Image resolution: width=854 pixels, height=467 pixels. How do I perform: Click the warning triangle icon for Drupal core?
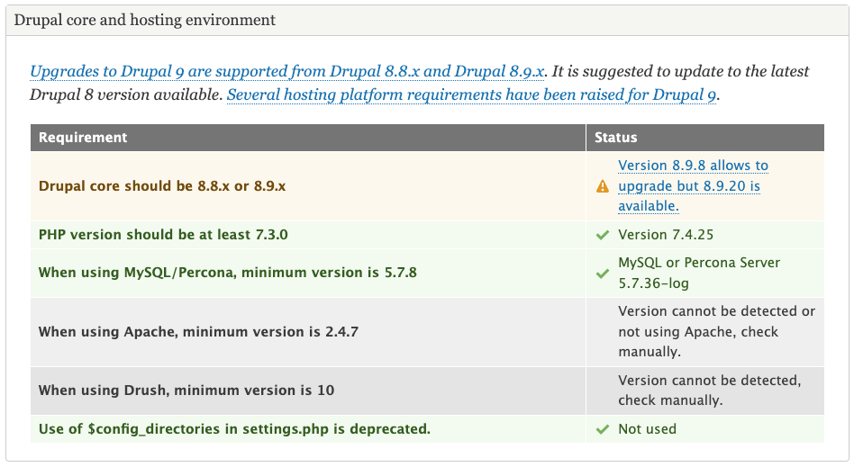coord(603,186)
